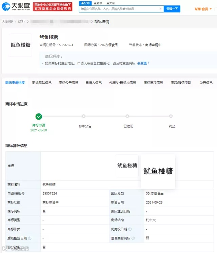Click table cell value 59537324
The width and height of the screenshot is (217, 253).
tap(50, 193)
